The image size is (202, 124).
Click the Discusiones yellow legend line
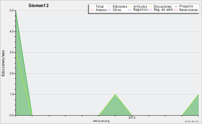(x=150, y=6)
